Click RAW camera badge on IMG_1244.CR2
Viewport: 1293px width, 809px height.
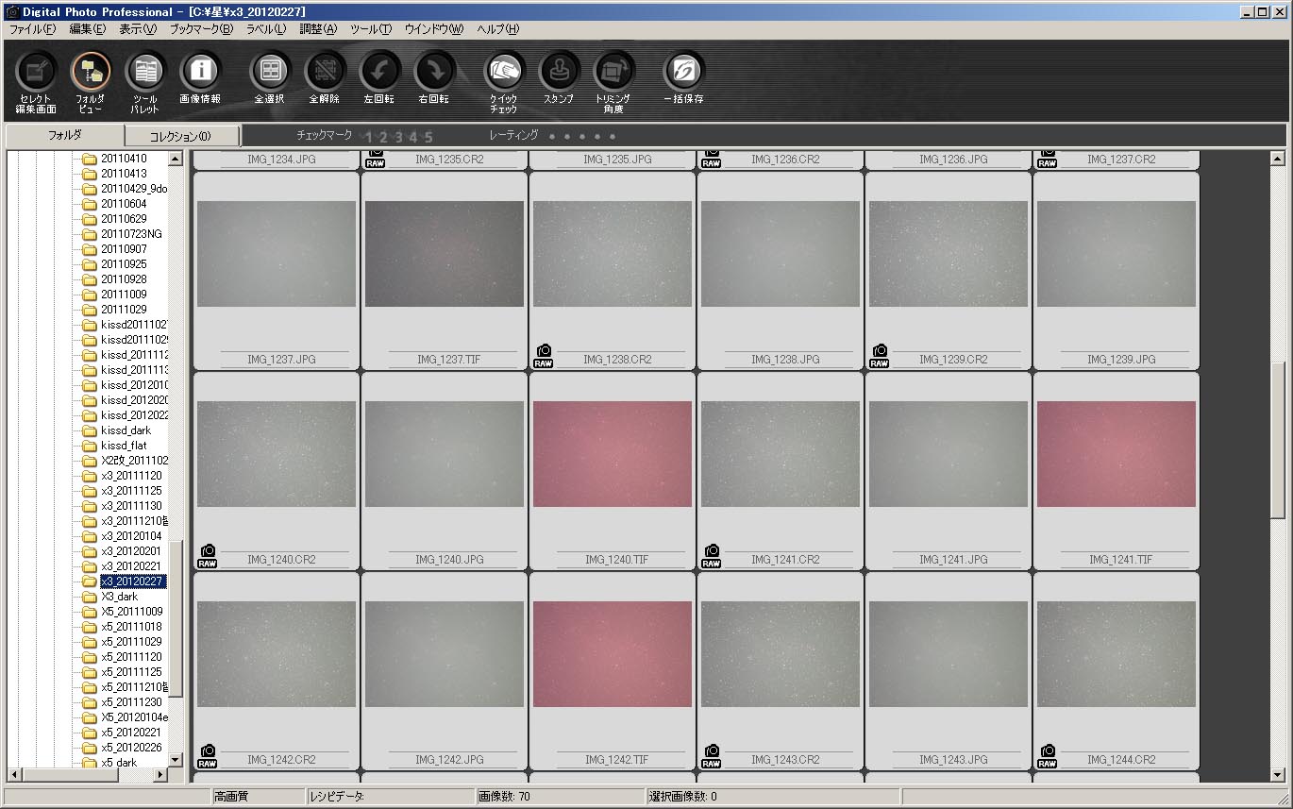[1047, 757]
